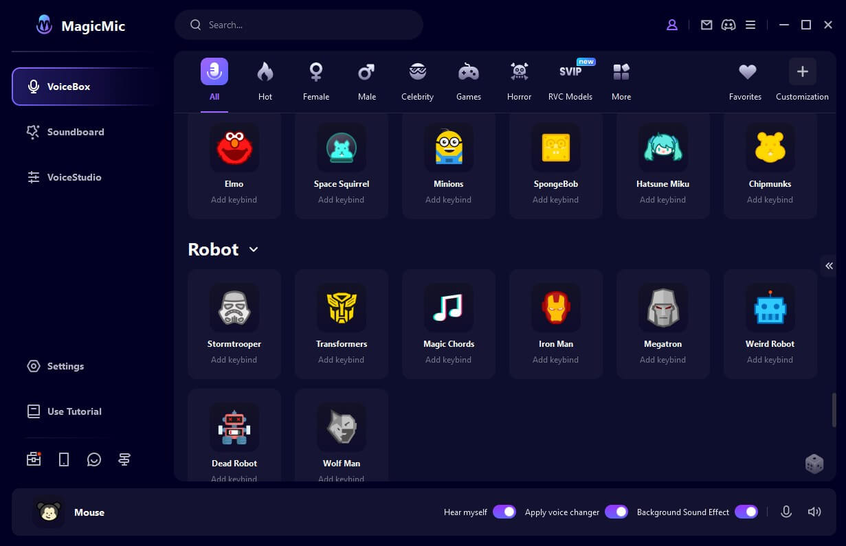Select the Transformers voice icon
Screen dimensions: 846x546
point(342,308)
